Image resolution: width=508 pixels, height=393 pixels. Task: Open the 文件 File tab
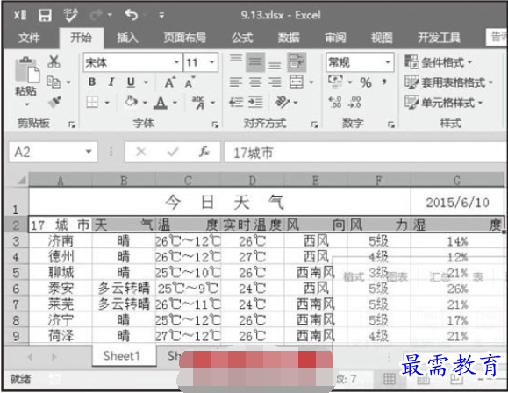pyautogui.click(x=29, y=38)
